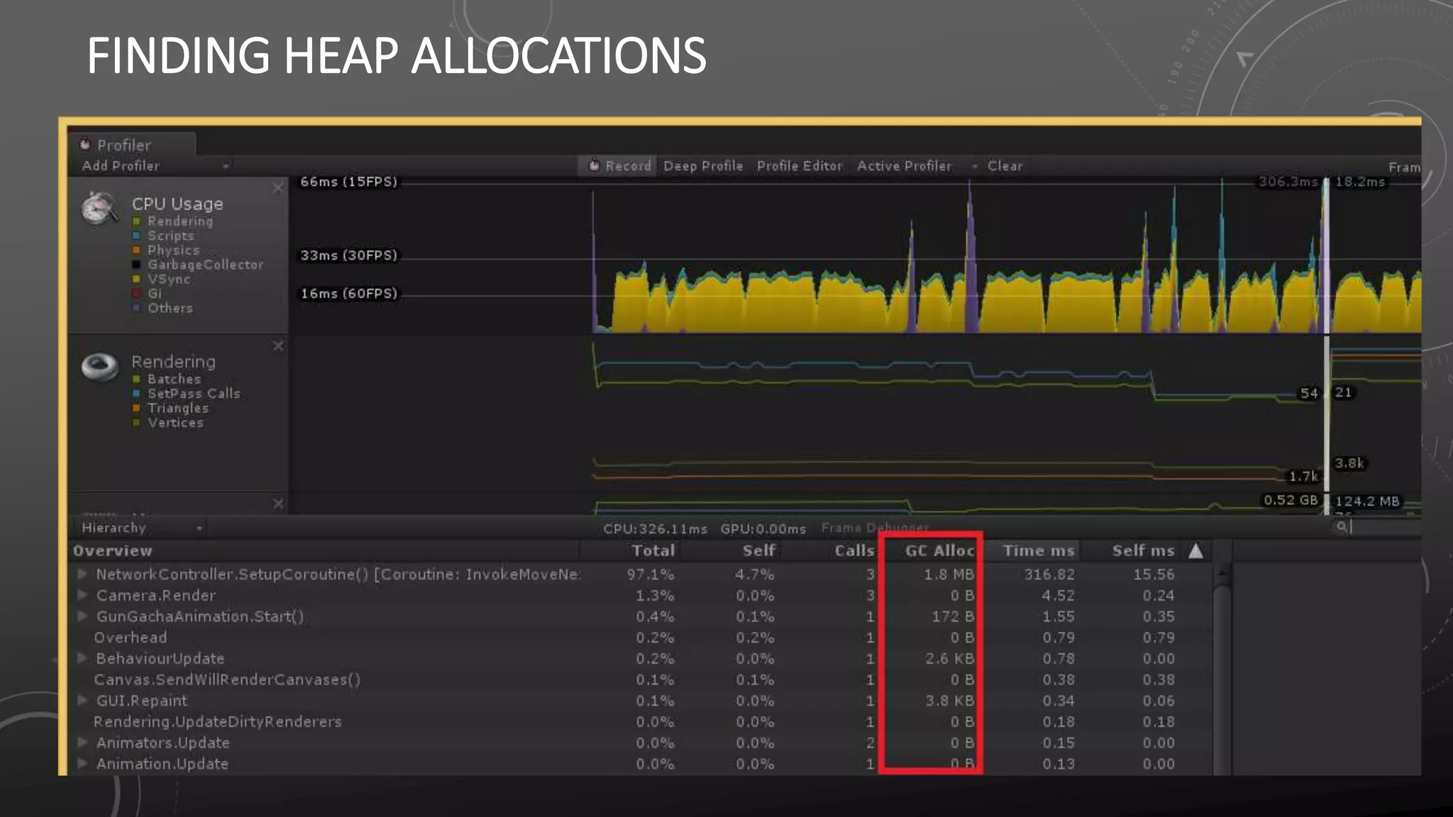This screenshot has width=1453, height=817.
Task: Expand the Animation.Update row
Action: (x=82, y=764)
